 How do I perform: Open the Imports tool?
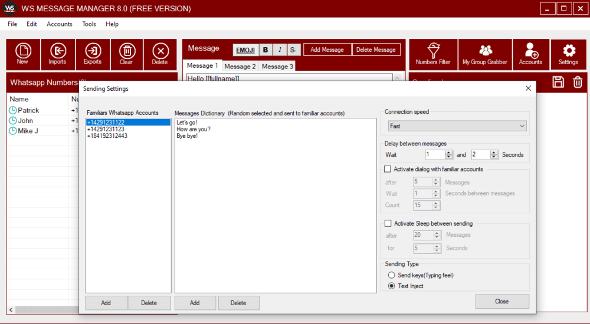pyautogui.click(x=58, y=55)
